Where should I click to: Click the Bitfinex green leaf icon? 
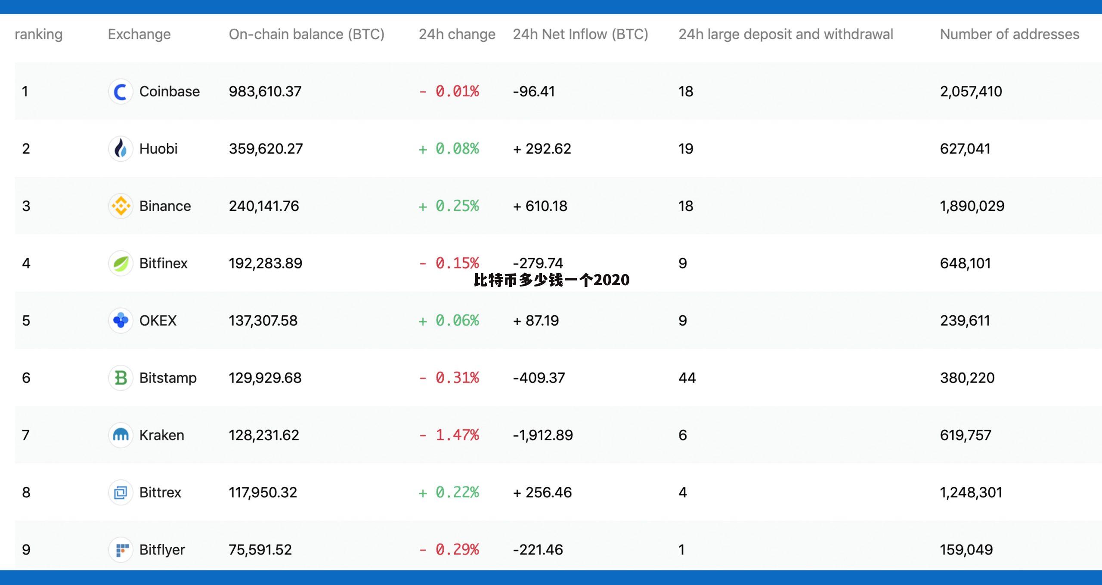(x=121, y=263)
